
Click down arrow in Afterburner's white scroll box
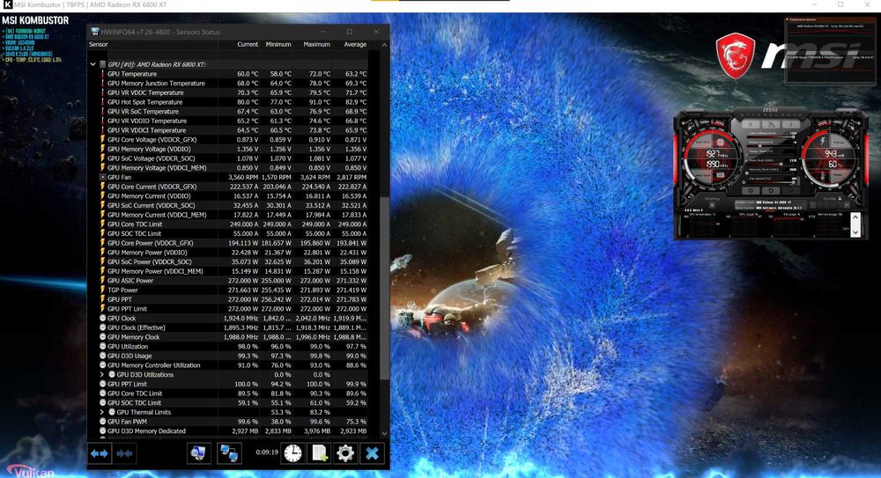[x=855, y=232]
